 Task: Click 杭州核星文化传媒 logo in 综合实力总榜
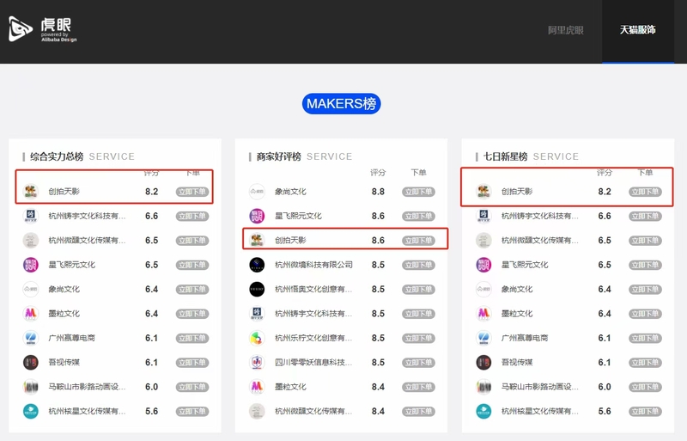tap(31, 411)
